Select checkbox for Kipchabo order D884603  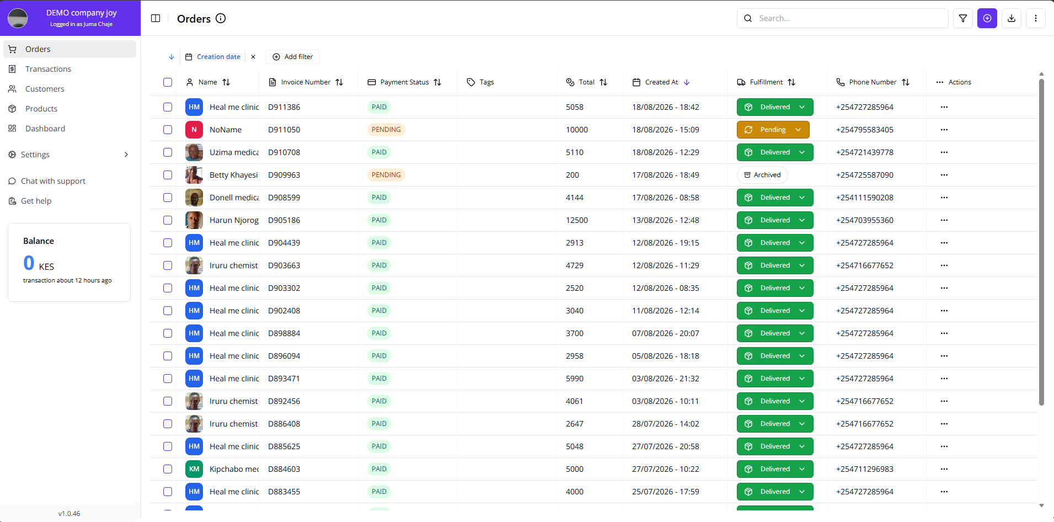[x=168, y=469]
